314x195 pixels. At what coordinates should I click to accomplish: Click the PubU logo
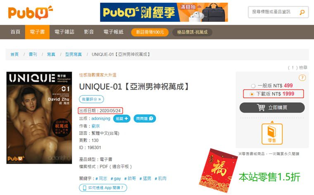(31, 13)
